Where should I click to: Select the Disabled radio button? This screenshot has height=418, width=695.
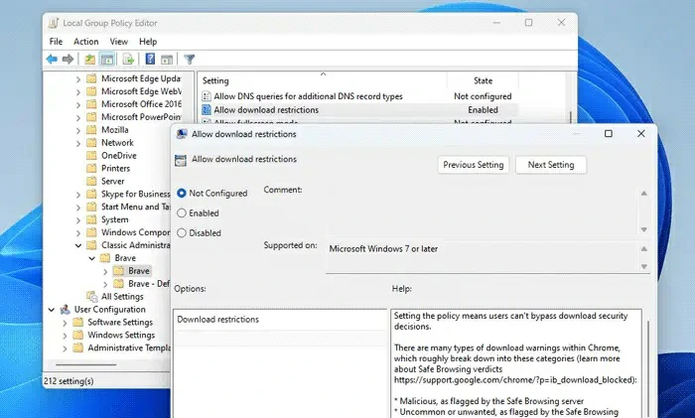click(182, 232)
